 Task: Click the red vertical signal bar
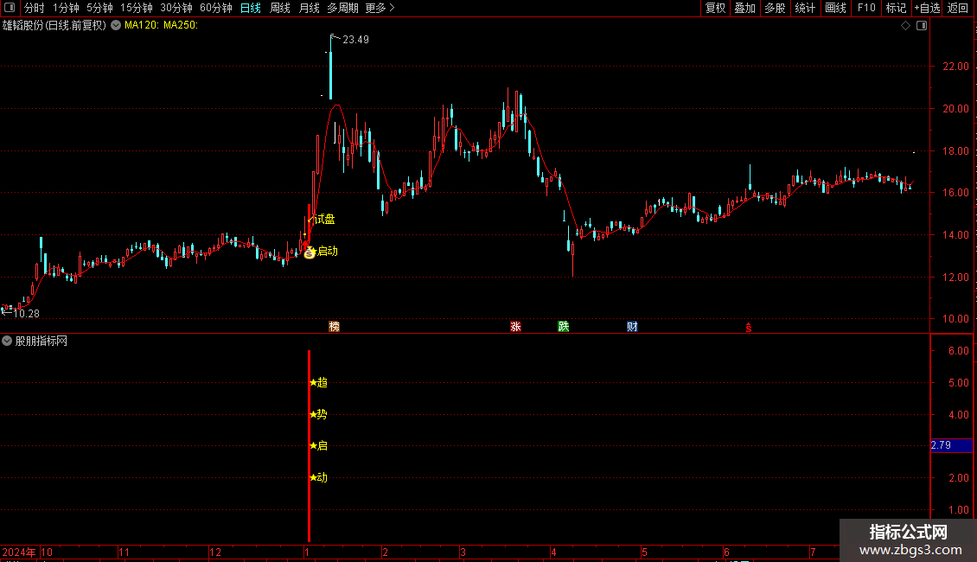(x=309, y=445)
